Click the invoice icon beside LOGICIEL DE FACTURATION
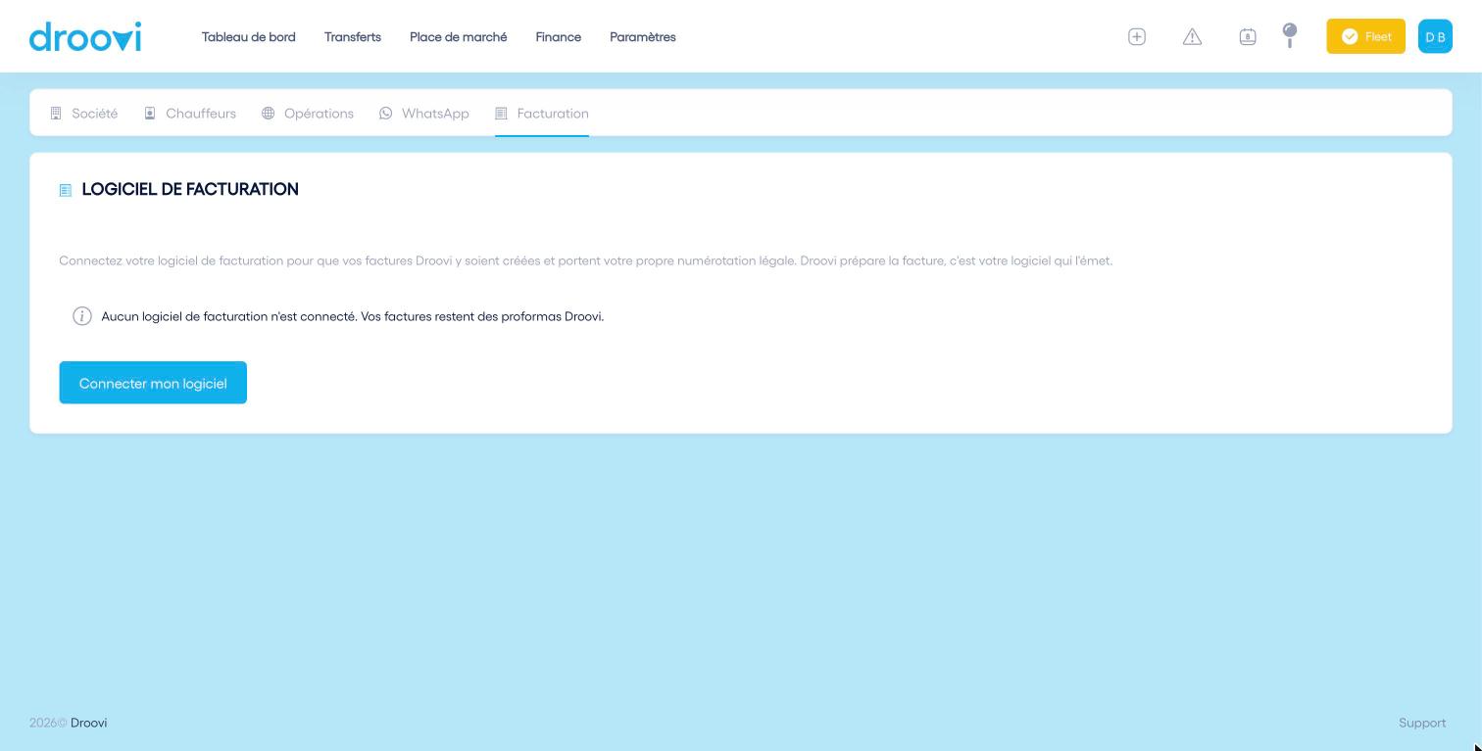This screenshot has height=751, width=1482. point(66,190)
